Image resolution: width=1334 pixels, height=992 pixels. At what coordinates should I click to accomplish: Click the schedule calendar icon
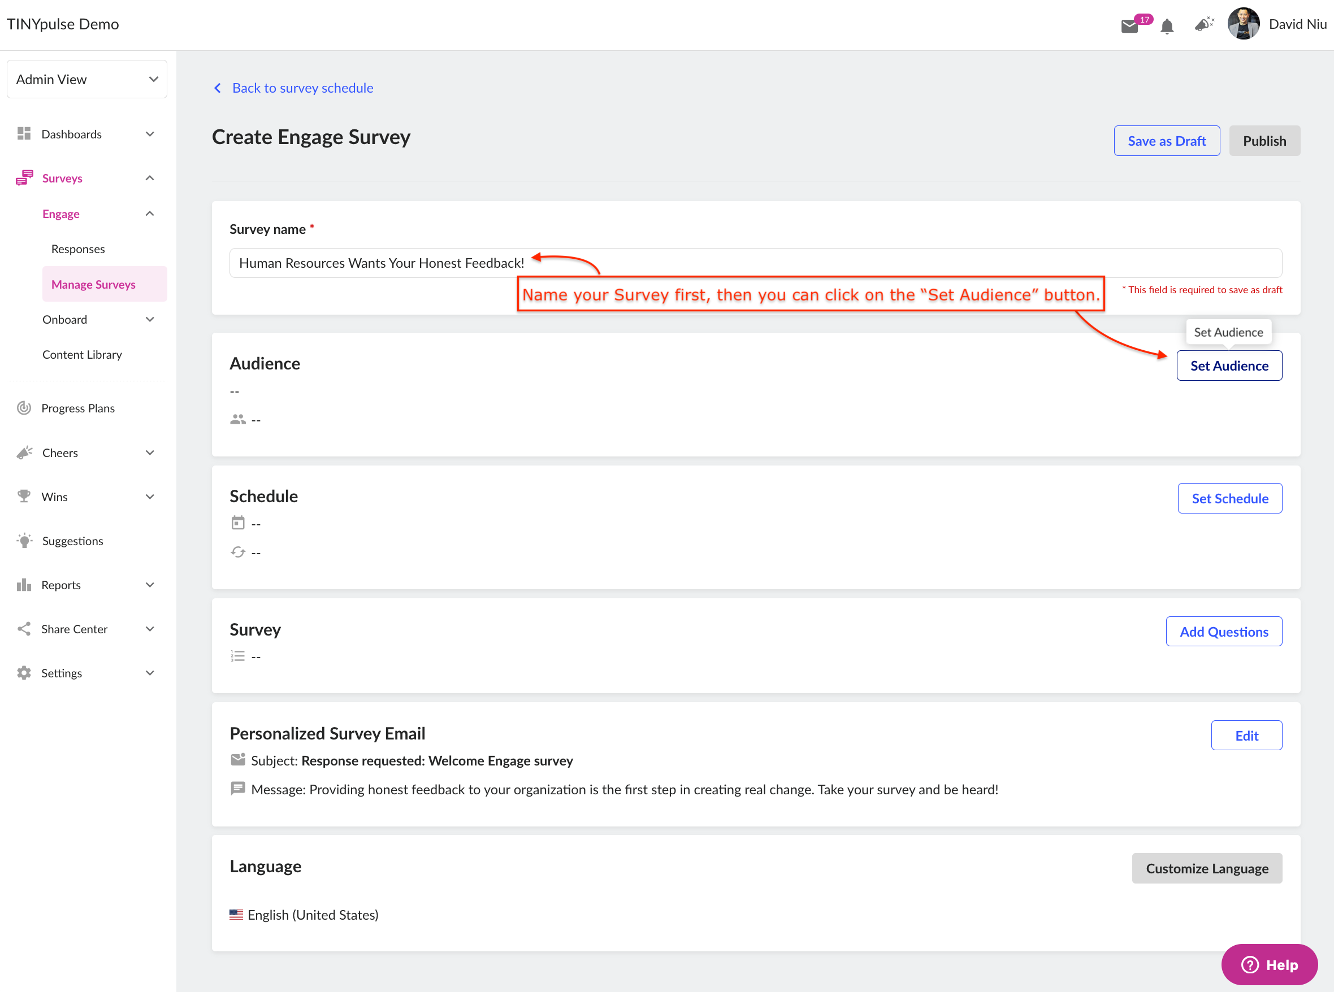coord(238,523)
